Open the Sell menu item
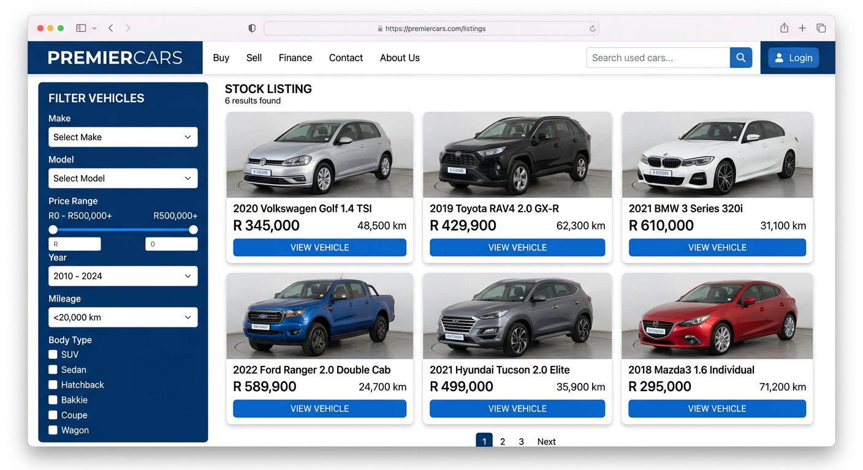This screenshot has width=863, height=470. [x=254, y=58]
